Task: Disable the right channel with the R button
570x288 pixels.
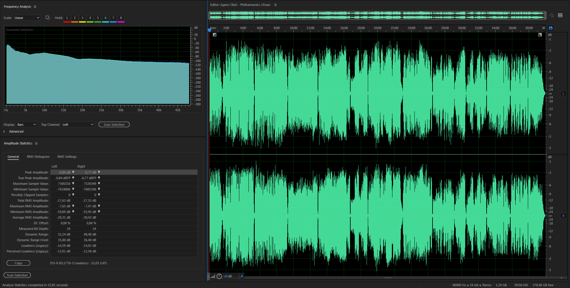Action: point(563,216)
